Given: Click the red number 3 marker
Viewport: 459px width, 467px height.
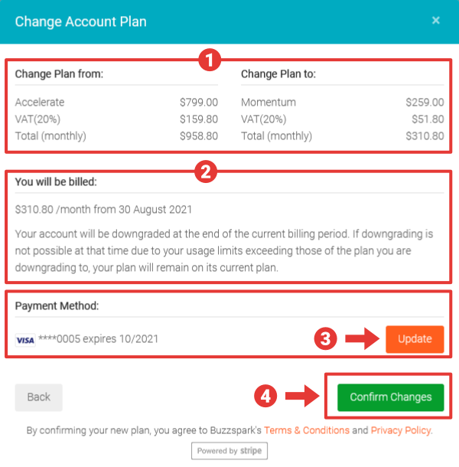Looking at the screenshot, I should pyautogui.click(x=324, y=339).
